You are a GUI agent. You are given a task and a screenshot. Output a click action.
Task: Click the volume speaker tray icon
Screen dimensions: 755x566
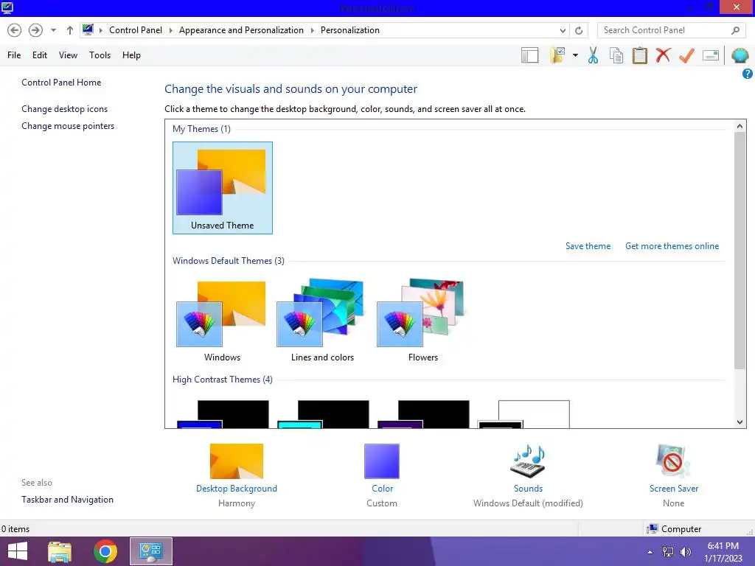685,552
